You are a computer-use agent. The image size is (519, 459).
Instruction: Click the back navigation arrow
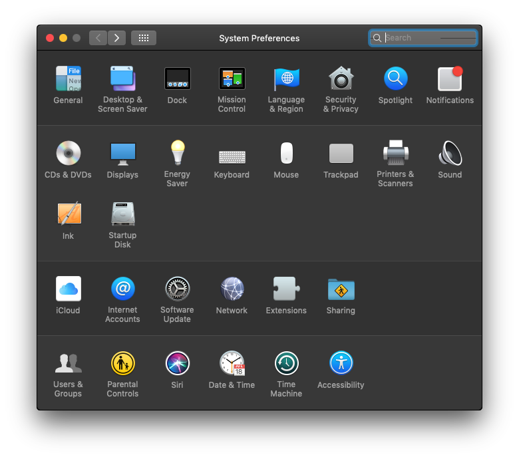pyautogui.click(x=98, y=38)
